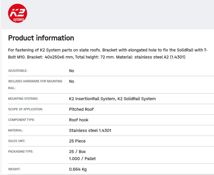Click the ADJUSTABLE label
The height and width of the screenshot is (175, 214).
point(18,71)
